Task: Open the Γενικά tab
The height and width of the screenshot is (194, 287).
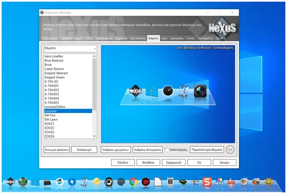Action: (190, 38)
